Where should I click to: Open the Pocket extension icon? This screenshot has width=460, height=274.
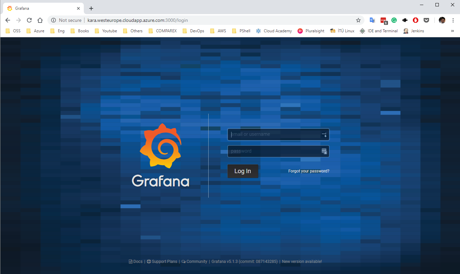pyautogui.click(x=426, y=20)
